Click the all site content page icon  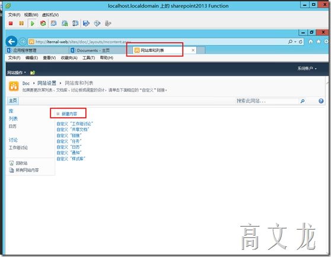click(x=11, y=170)
